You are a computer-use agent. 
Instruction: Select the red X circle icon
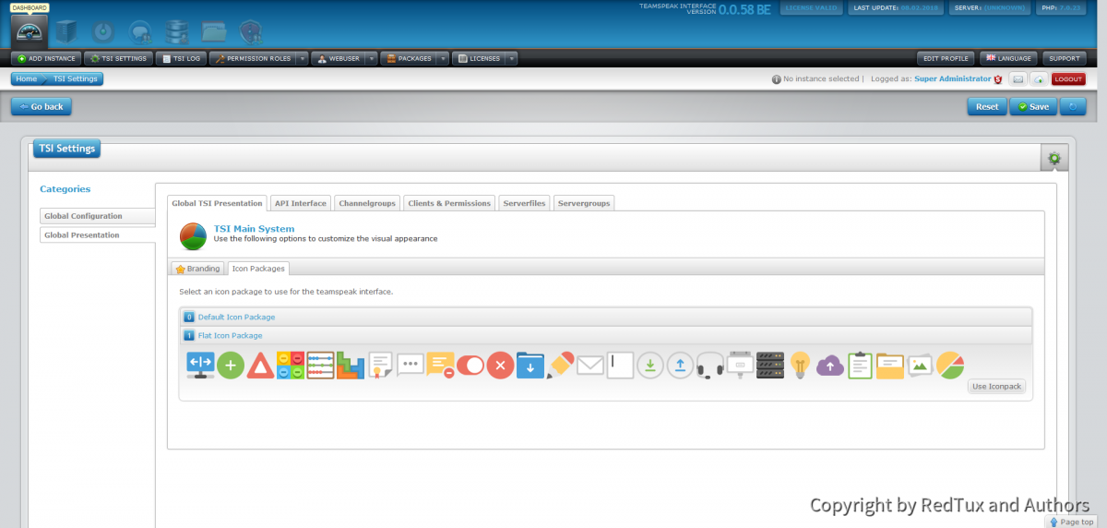tap(500, 366)
